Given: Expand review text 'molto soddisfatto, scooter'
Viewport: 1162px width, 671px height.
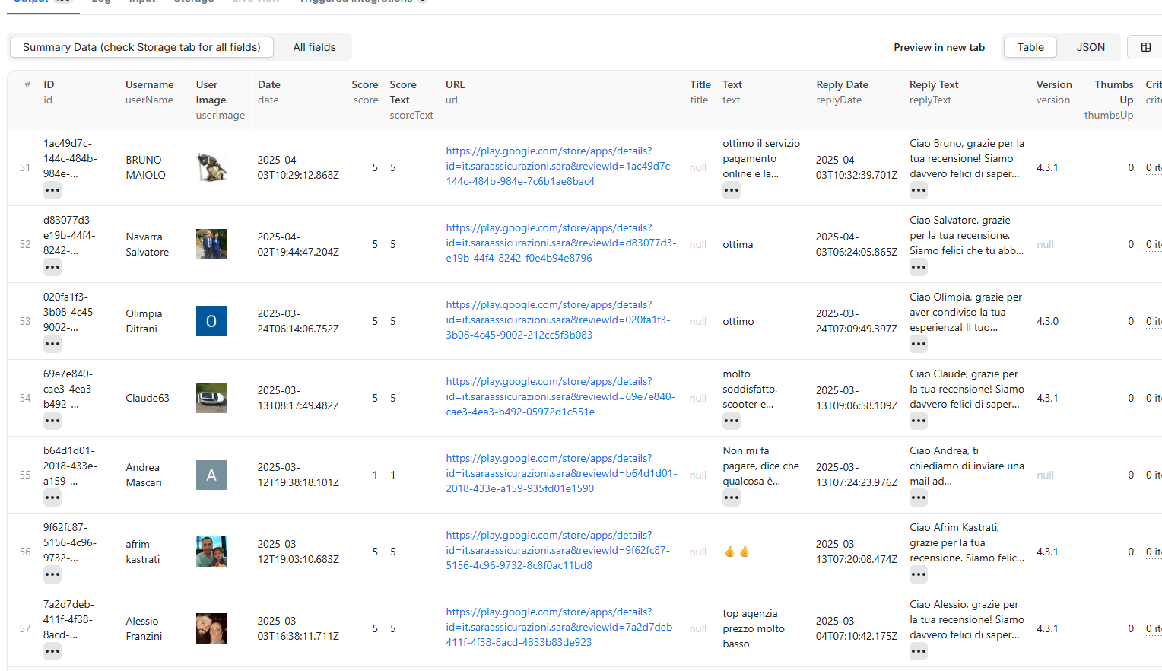Looking at the screenshot, I should click(732, 421).
